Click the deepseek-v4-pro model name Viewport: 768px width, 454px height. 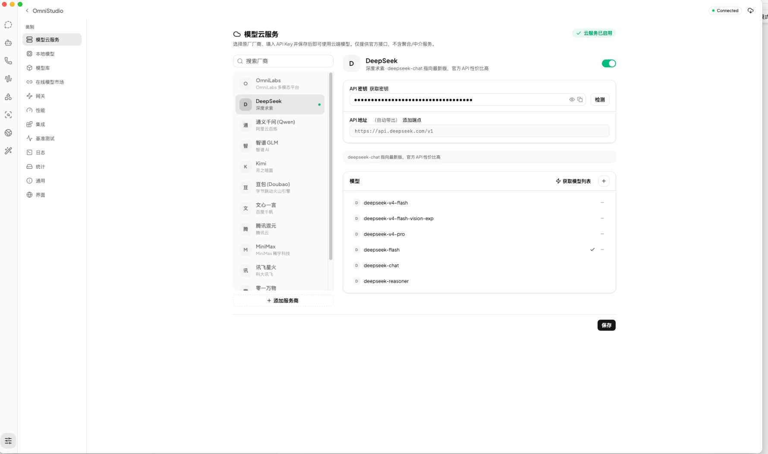[384, 234]
